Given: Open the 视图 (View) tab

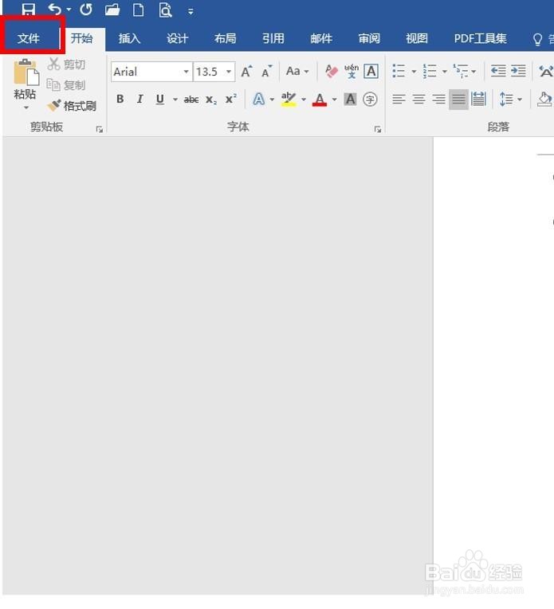Looking at the screenshot, I should (x=417, y=38).
